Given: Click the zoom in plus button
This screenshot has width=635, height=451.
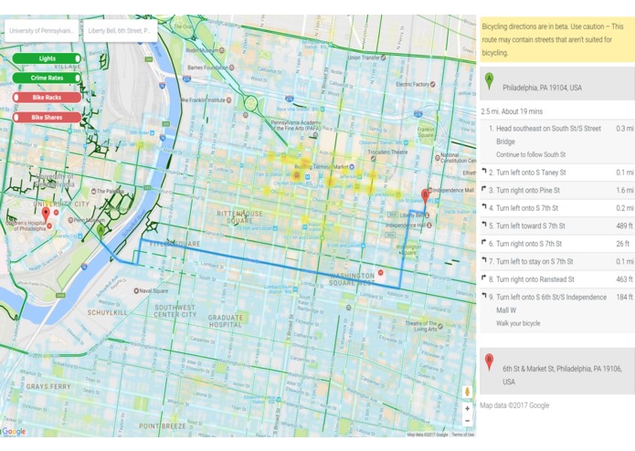Looking at the screenshot, I should click(x=467, y=408).
